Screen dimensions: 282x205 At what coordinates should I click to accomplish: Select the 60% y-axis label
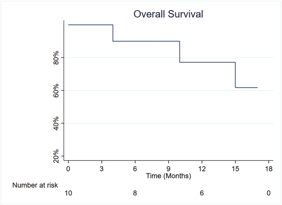[x=56, y=90]
